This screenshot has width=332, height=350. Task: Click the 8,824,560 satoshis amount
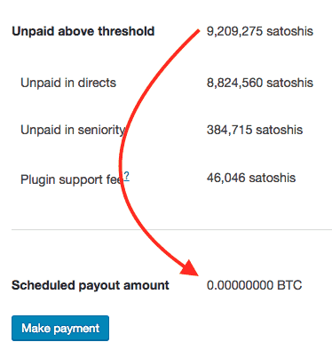260,83
